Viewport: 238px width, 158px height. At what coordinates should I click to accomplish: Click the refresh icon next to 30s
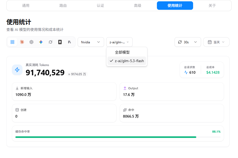[x=180, y=42]
